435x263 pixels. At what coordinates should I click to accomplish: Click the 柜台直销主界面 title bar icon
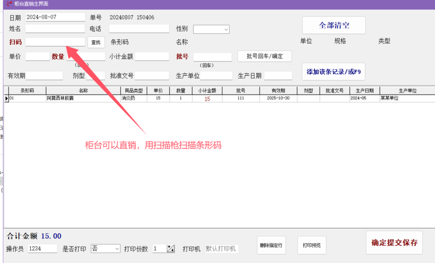tap(9, 4)
